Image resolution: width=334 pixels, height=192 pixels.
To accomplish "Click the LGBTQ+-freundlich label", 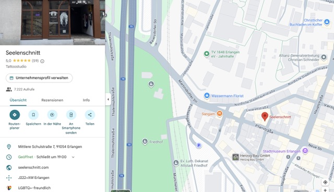I will [x=34, y=188].
